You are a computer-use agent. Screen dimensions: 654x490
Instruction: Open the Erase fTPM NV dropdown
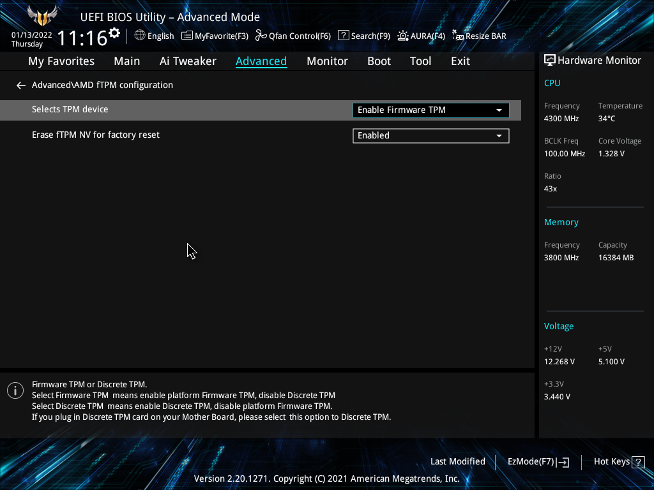coord(431,136)
